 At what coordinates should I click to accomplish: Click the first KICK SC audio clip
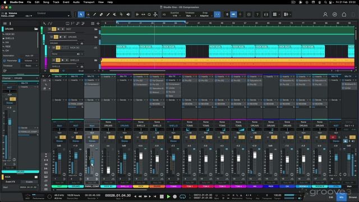tap(127, 51)
